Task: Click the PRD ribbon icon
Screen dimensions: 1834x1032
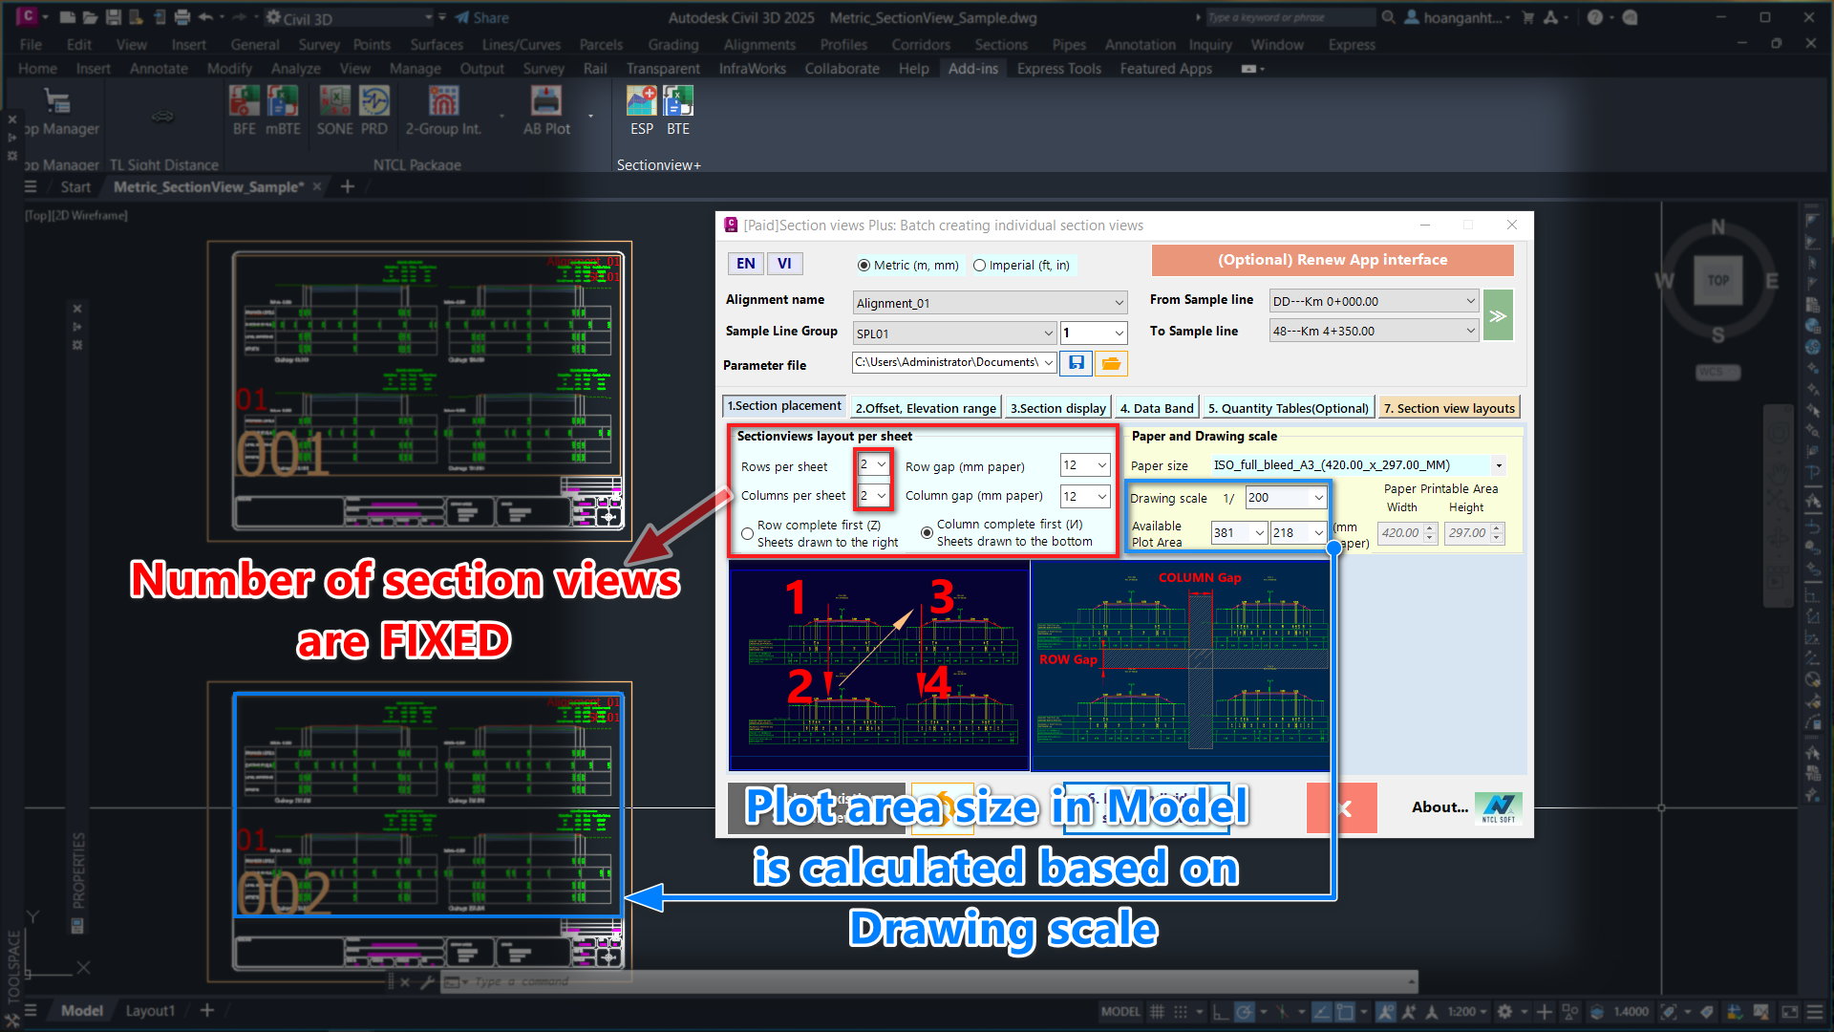Action: [x=373, y=100]
